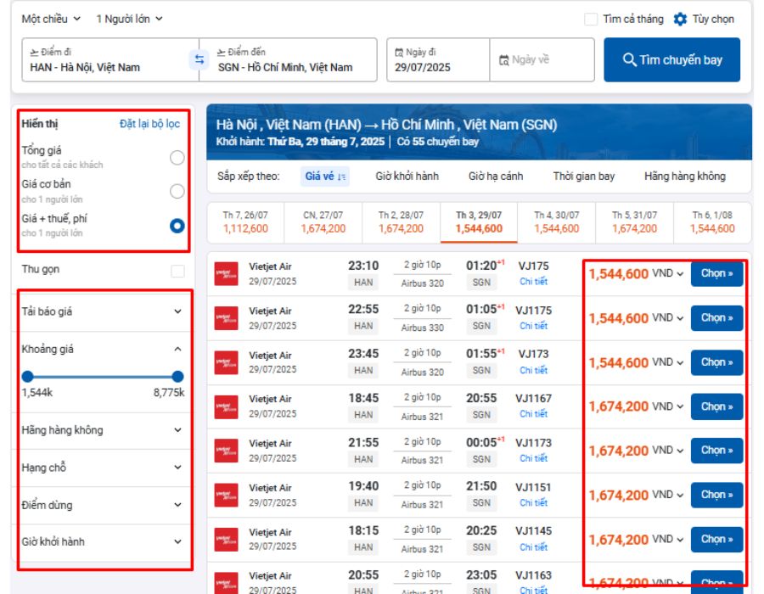Expand the Điểm dừng filter
764x594 pixels.
click(103, 505)
